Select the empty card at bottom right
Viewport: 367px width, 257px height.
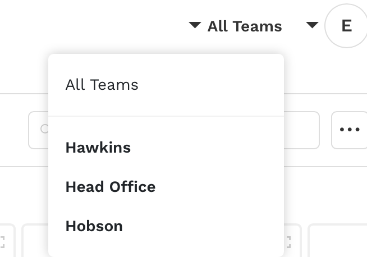(337, 240)
